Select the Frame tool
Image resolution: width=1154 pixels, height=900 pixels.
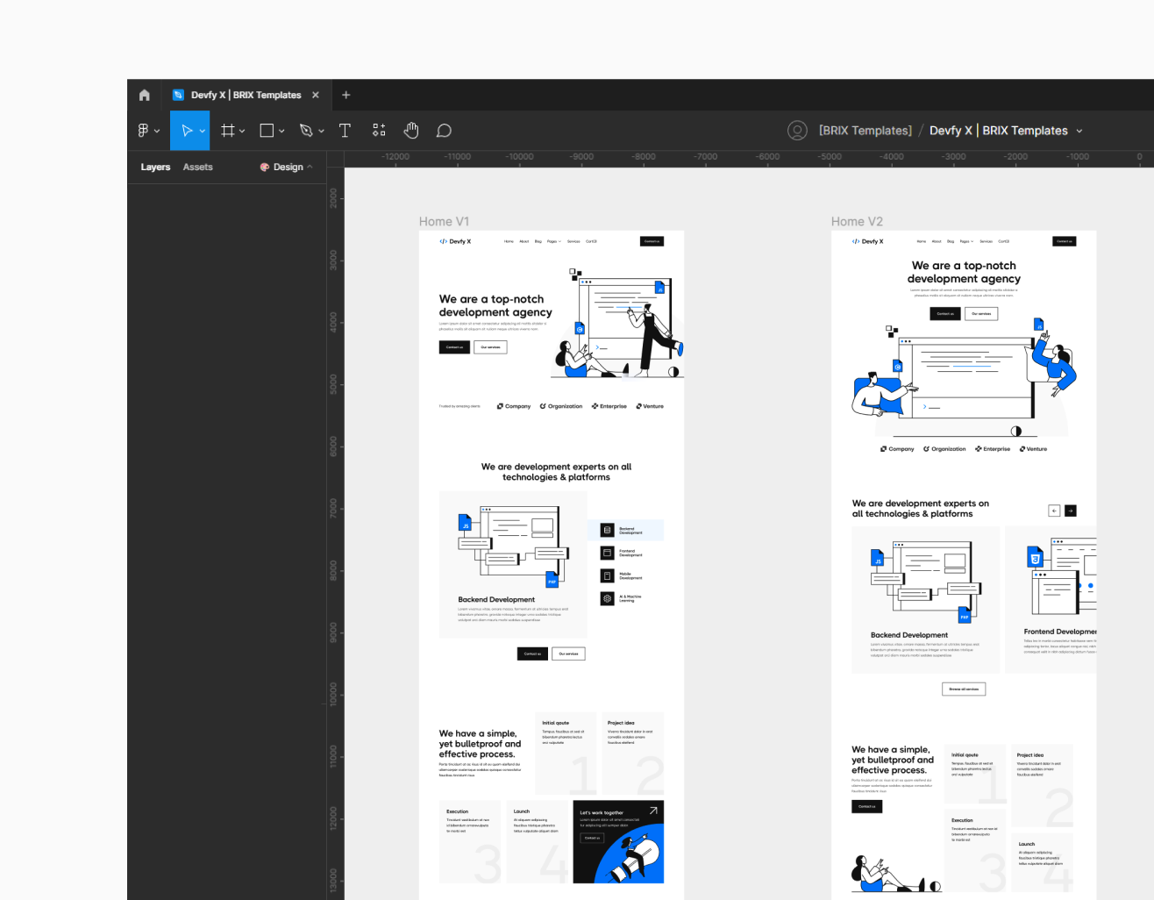[x=226, y=130]
